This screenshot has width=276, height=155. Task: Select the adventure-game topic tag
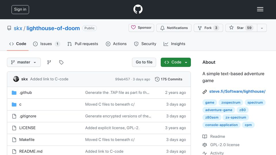(218, 110)
